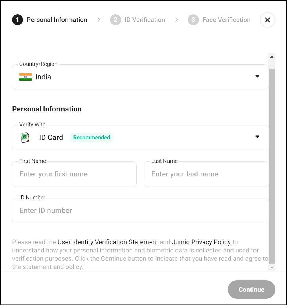Select step 1 Personal Information circle icon
Screen dimensions: 287x305
17,20
